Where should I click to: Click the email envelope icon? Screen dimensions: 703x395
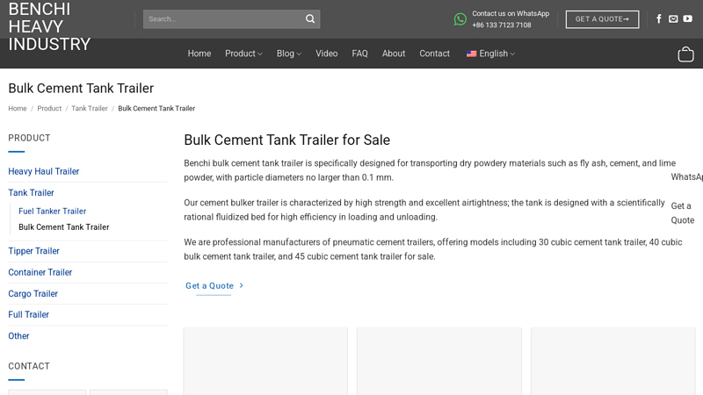pos(673,18)
